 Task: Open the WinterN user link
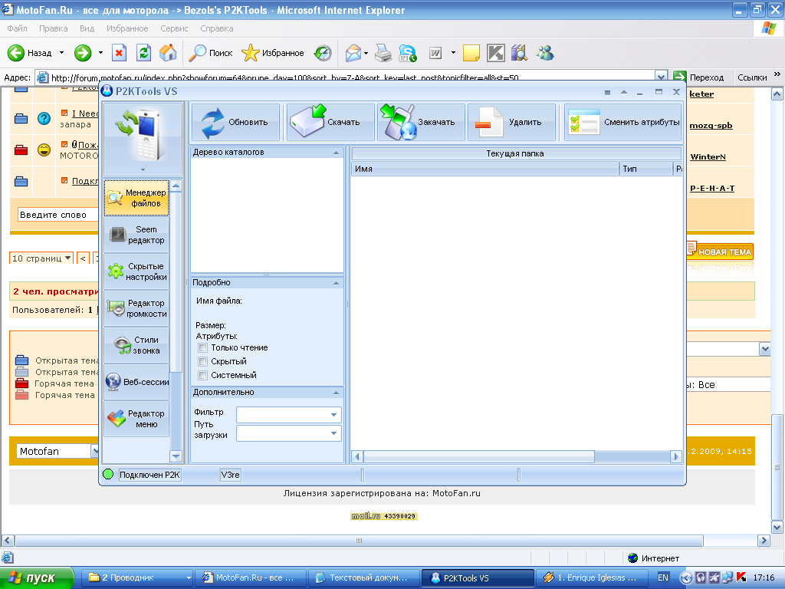[708, 156]
